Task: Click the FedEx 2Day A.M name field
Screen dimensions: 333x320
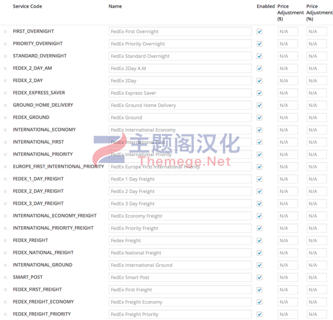Action: click(x=180, y=69)
